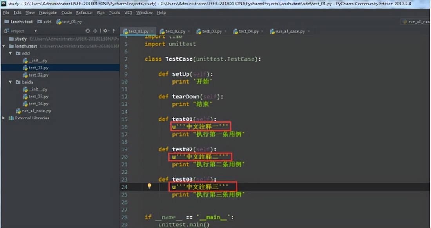Screen dimensions: 431x228
Task: Open the Project view mode dropdown
Action: (x=36, y=31)
